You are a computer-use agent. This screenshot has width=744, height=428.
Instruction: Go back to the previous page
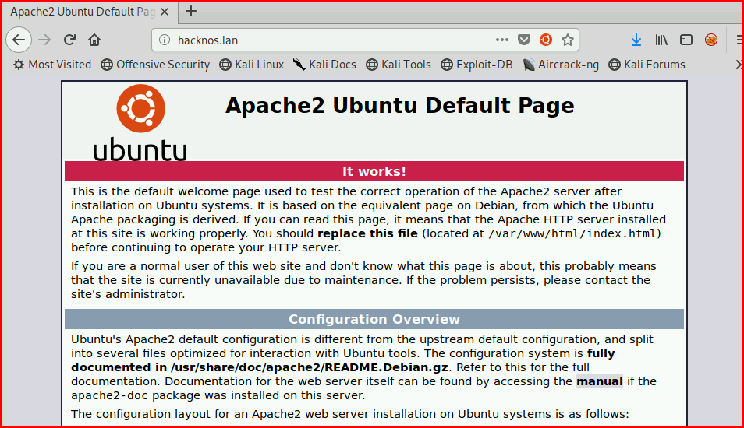coord(19,40)
